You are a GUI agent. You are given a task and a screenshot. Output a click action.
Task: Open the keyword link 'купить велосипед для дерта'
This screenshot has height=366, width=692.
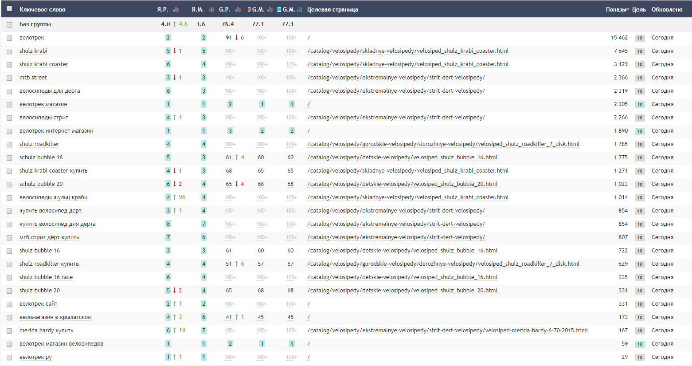pos(58,224)
